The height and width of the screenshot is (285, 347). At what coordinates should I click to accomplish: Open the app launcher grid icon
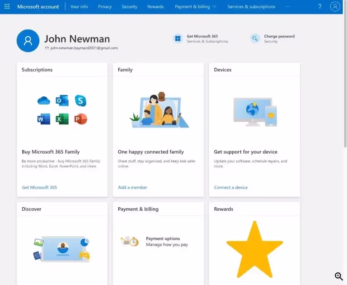tap(7, 7)
